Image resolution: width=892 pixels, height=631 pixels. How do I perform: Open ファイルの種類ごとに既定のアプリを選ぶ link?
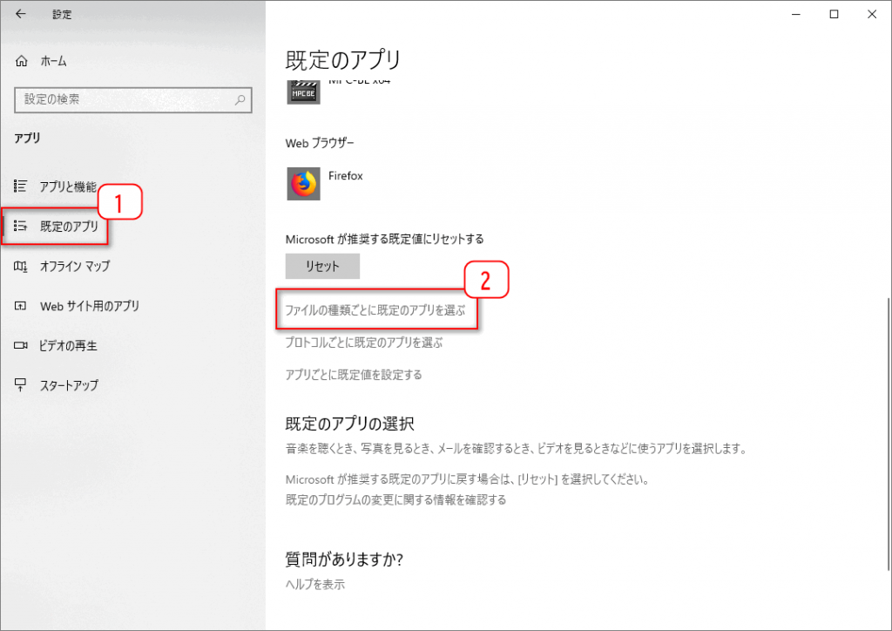(x=377, y=310)
